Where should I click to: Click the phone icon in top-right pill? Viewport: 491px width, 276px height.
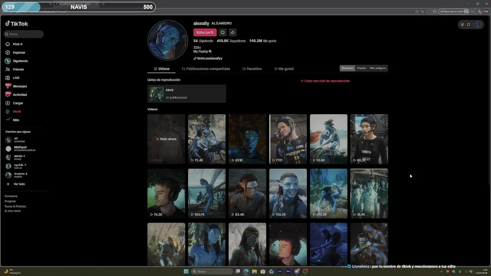tap(468, 25)
